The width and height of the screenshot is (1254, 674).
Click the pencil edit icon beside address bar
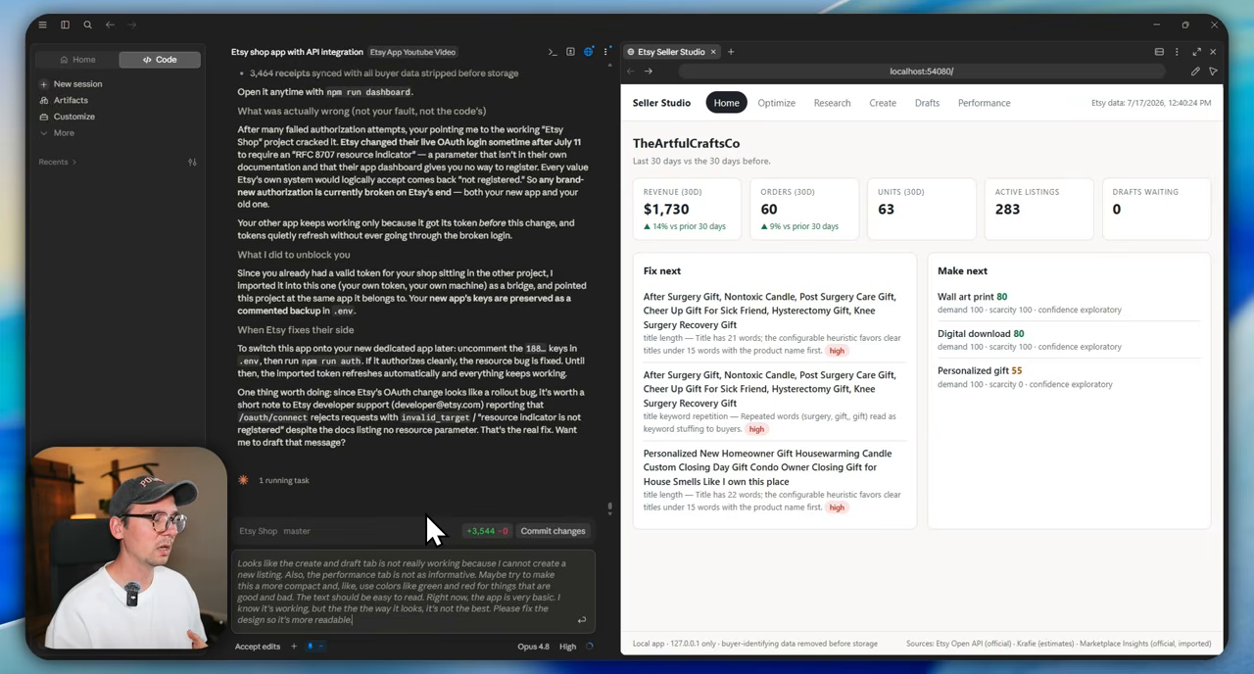[1195, 72]
